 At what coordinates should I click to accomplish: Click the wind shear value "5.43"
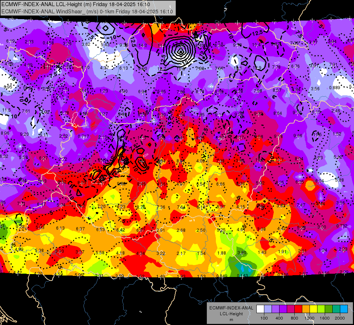[x=105, y=45]
